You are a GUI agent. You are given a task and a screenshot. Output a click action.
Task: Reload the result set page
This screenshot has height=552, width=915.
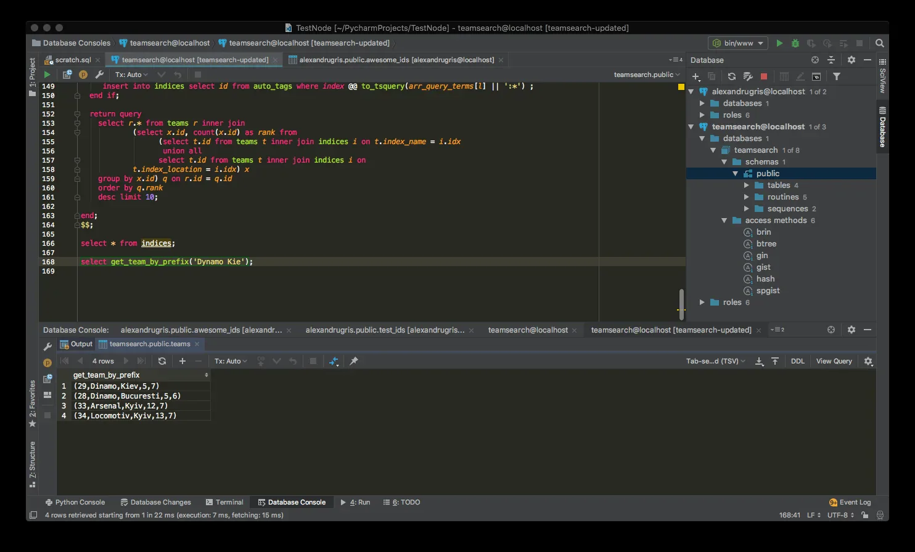pyautogui.click(x=162, y=361)
